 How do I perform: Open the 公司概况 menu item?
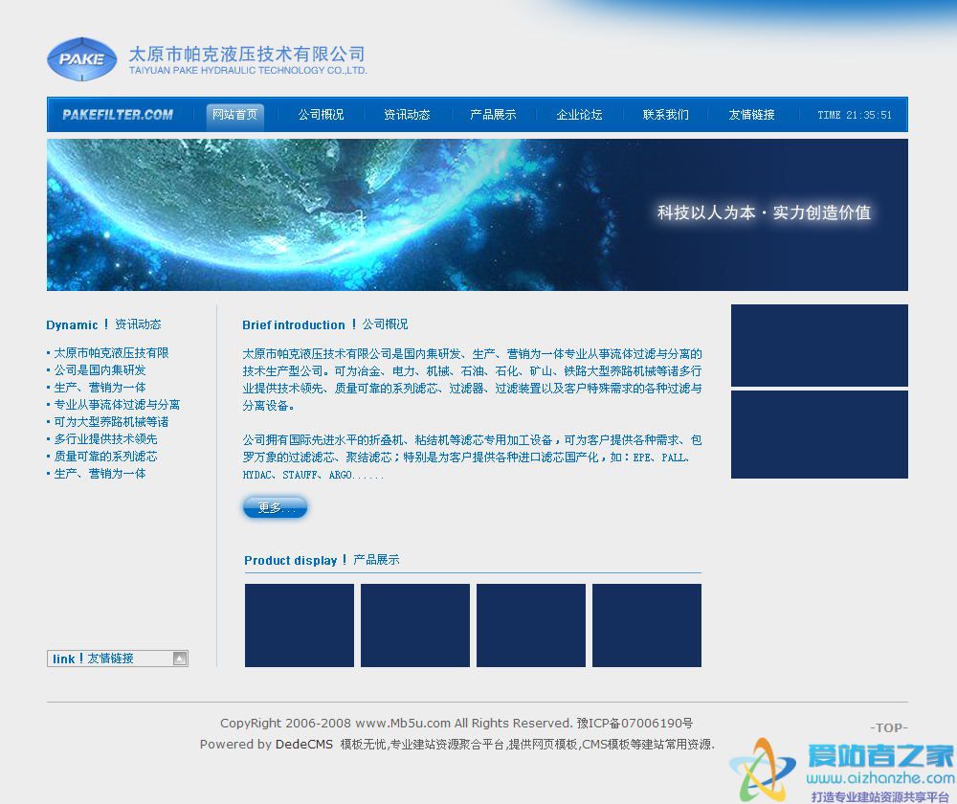point(321,114)
